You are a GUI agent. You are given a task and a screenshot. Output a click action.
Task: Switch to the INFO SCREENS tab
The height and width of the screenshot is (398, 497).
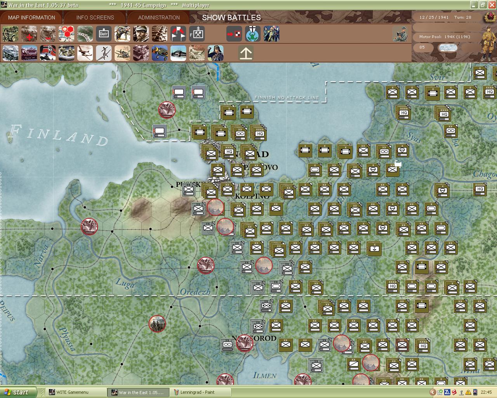point(95,17)
